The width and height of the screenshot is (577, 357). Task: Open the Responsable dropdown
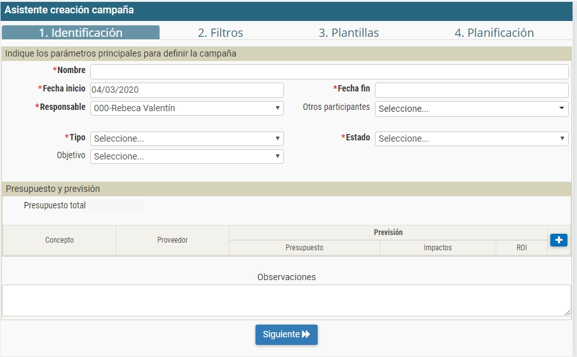(x=187, y=108)
